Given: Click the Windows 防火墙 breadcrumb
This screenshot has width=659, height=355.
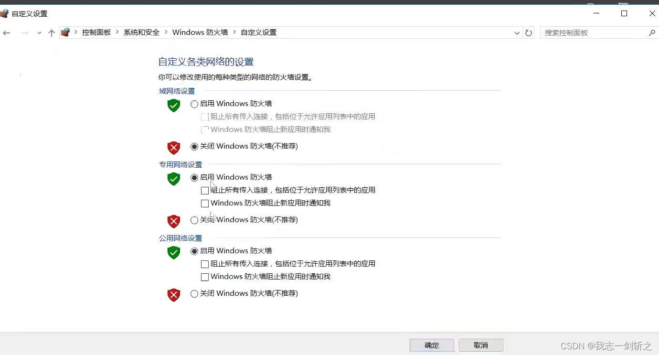Looking at the screenshot, I should tap(200, 32).
